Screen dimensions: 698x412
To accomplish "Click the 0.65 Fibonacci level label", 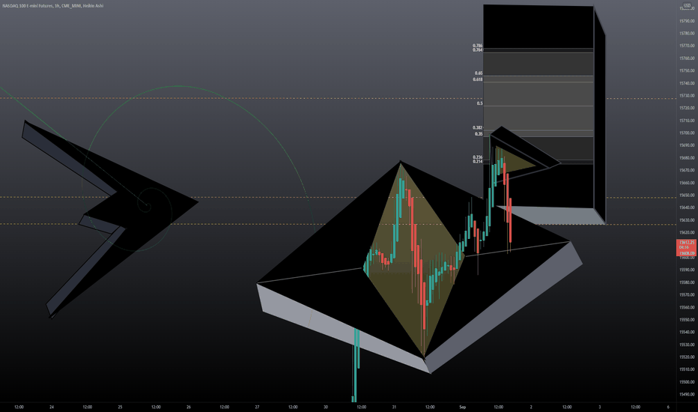I will coord(479,73).
